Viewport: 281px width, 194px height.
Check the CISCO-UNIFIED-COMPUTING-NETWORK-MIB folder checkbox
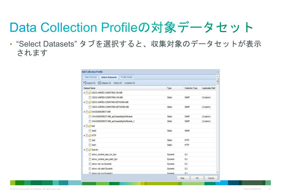pos(87,102)
